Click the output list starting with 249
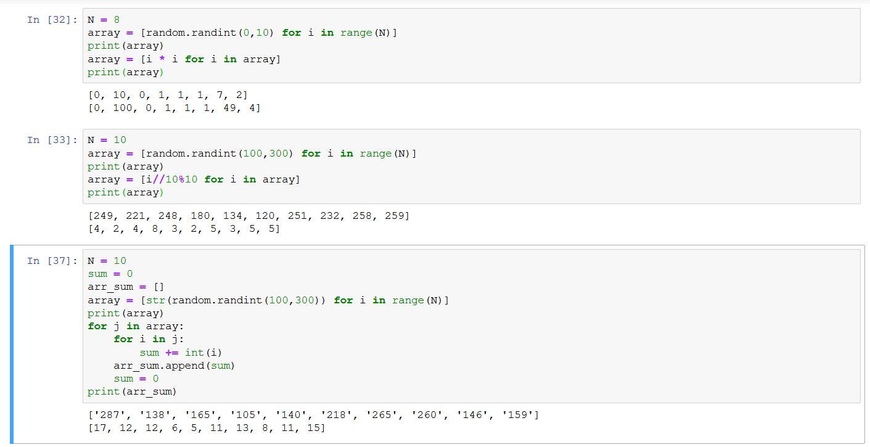Image resolution: width=870 pixels, height=447 pixels. point(248,216)
